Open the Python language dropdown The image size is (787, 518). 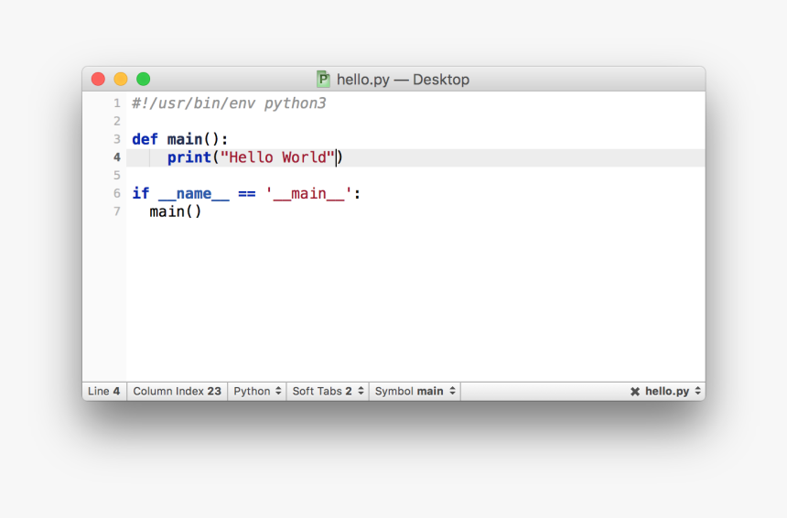tap(257, 391)
